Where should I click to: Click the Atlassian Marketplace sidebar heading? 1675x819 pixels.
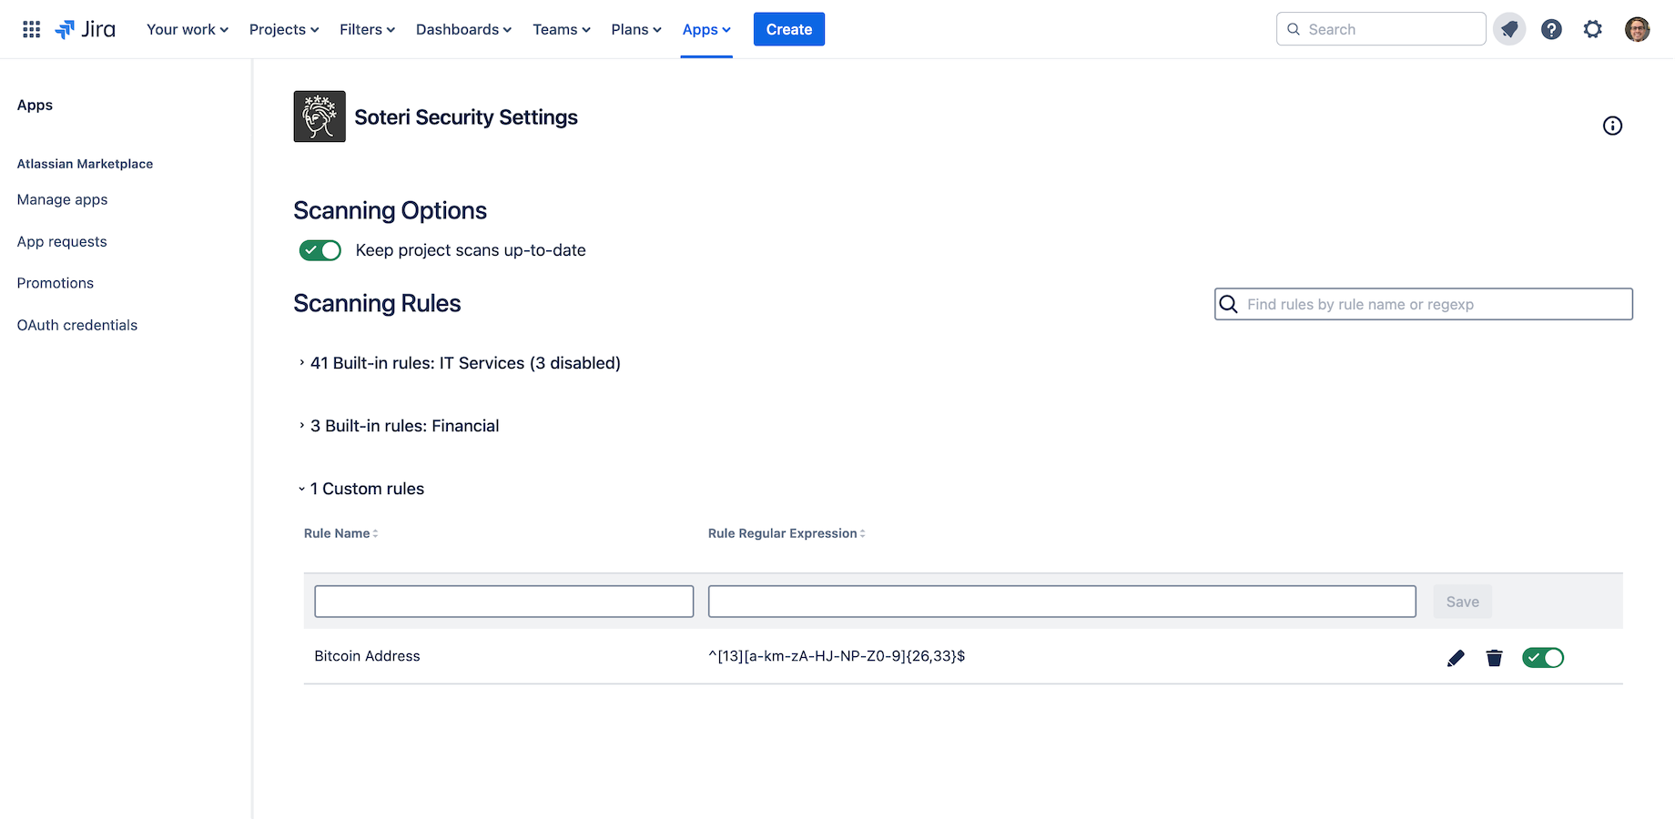point(85,164)
